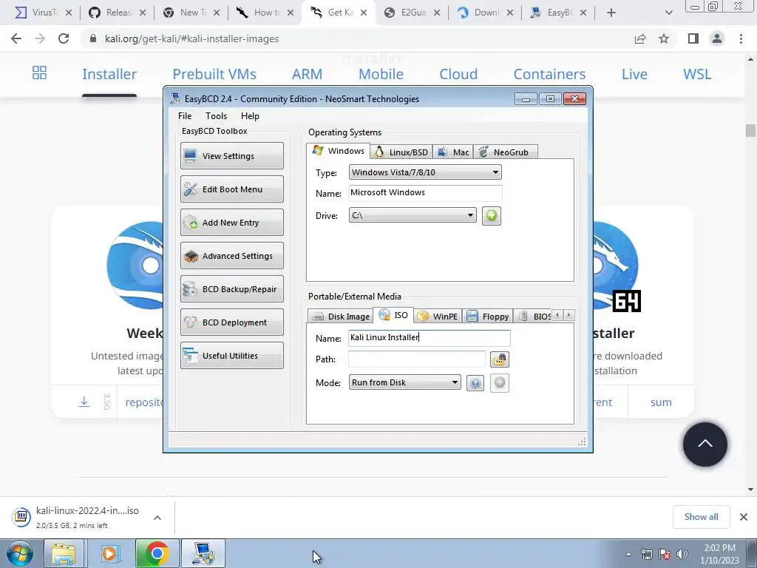The image size is (757, 568).
Task: Open View Settings in EasyBCD Toolbox
Action: click(x=231, y=155)
